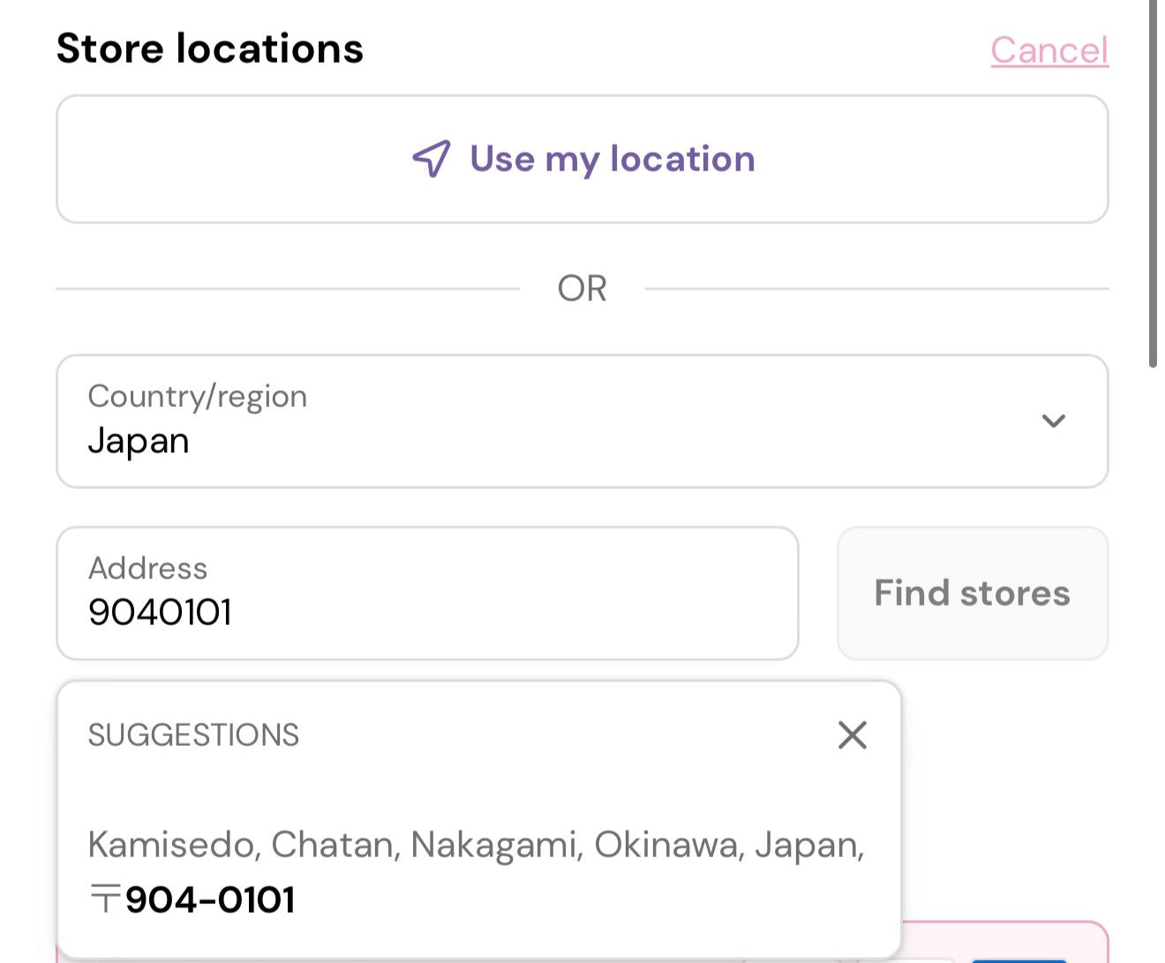Focus the Address input field

pos(427,593)
